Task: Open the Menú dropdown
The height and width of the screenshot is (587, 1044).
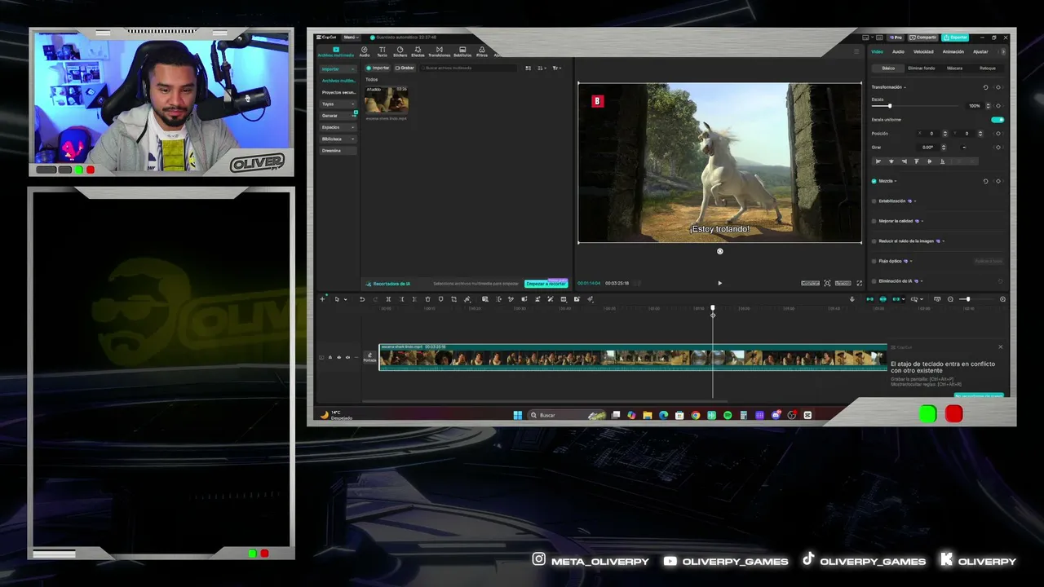Action: (x=351, y=38)
